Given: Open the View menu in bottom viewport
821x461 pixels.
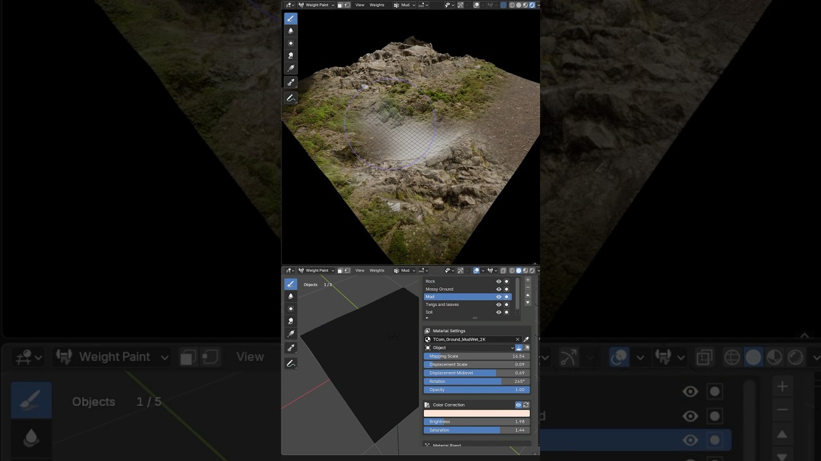Looking at the screenshot, I should coord(360,270).
